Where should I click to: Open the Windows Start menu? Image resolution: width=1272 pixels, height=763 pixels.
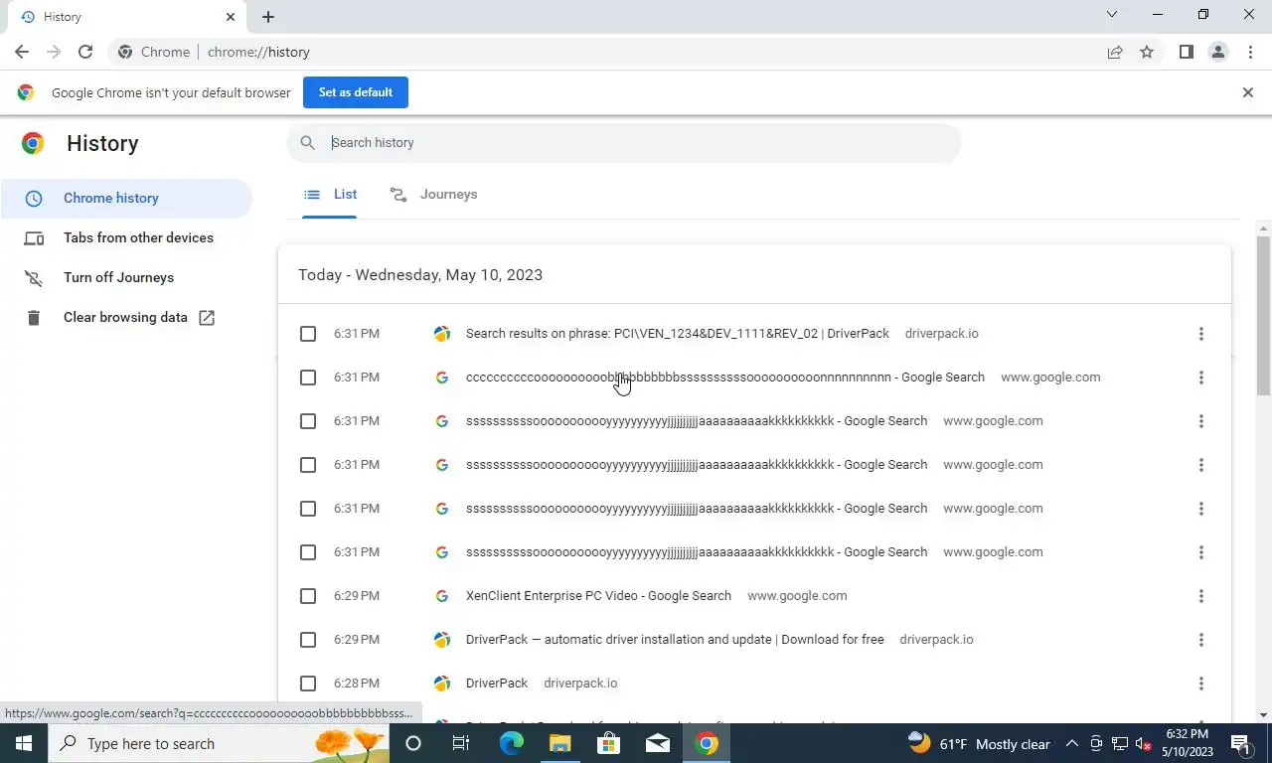tap(23, 743)
